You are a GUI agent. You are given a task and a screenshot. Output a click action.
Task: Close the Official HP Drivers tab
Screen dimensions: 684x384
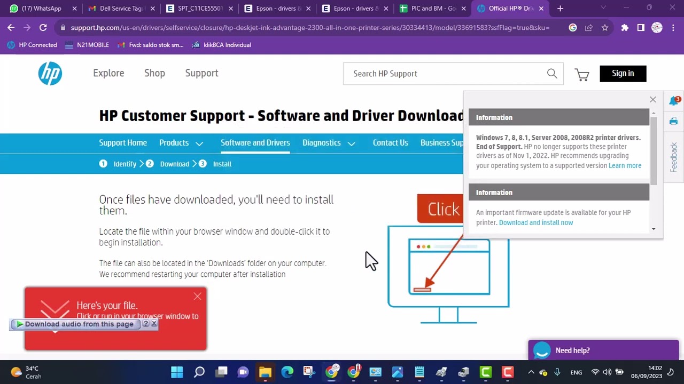[x=541, y=9]
